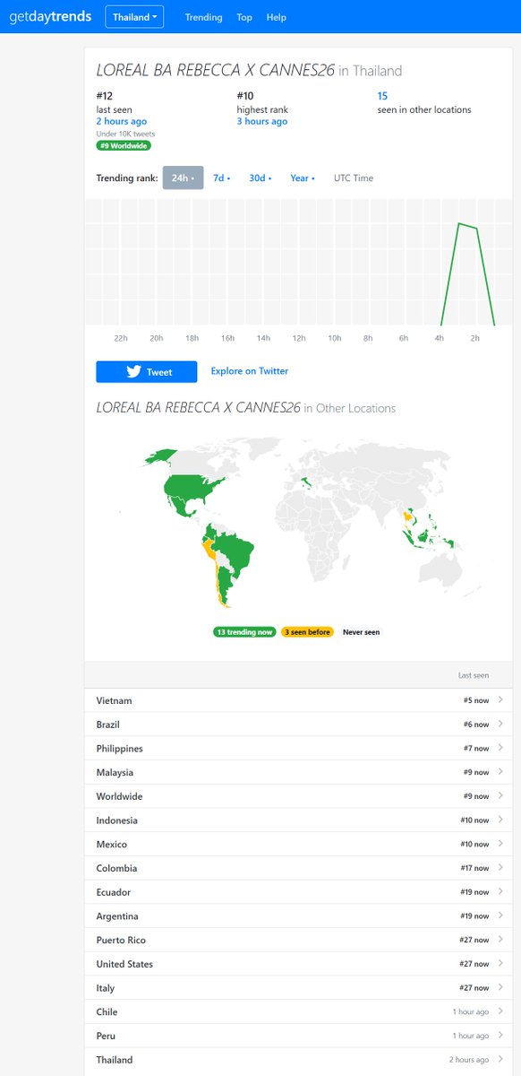Select the 24h trending rank tab
This screenshot has width=521, height=1076.
tap(183, 178)
